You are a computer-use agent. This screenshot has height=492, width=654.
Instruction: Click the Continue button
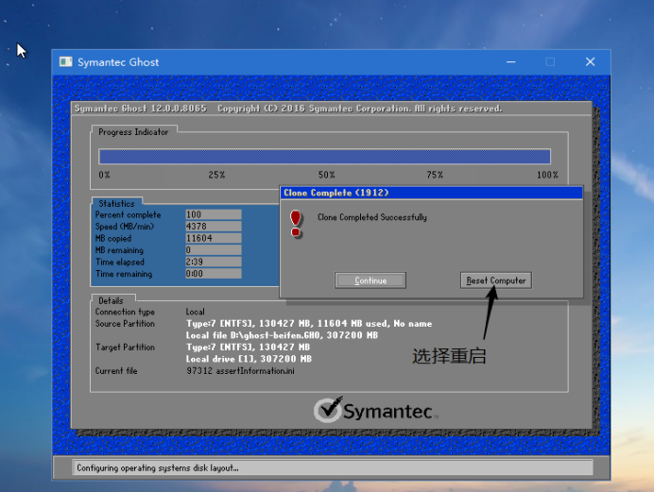[x=370, y=280]
